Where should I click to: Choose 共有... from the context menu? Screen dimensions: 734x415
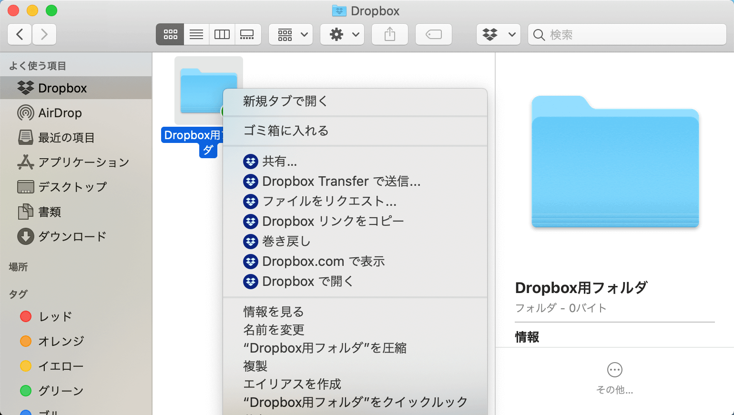tap(355, 162)
